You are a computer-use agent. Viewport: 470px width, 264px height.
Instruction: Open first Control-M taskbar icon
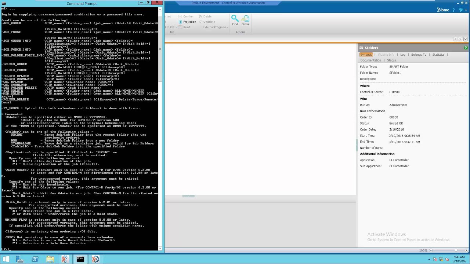tap(65, 259)
